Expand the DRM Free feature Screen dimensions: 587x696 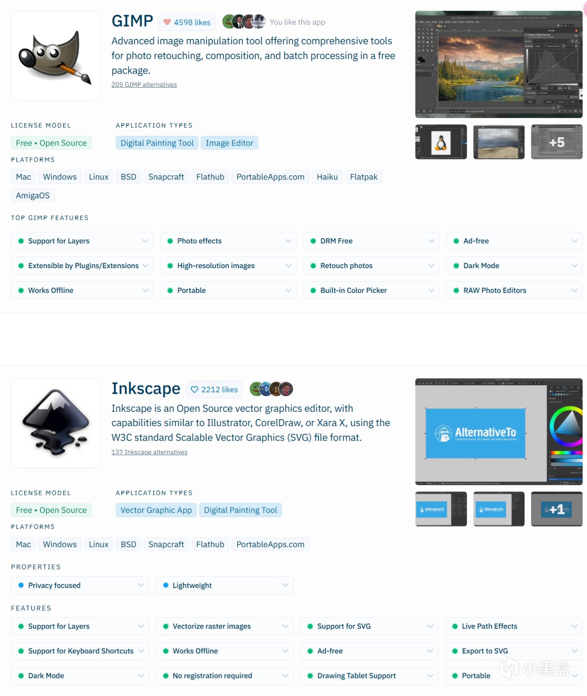[371, 241]
